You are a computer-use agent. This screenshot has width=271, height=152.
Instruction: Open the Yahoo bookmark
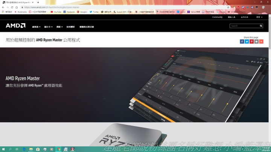pos(193,12)
